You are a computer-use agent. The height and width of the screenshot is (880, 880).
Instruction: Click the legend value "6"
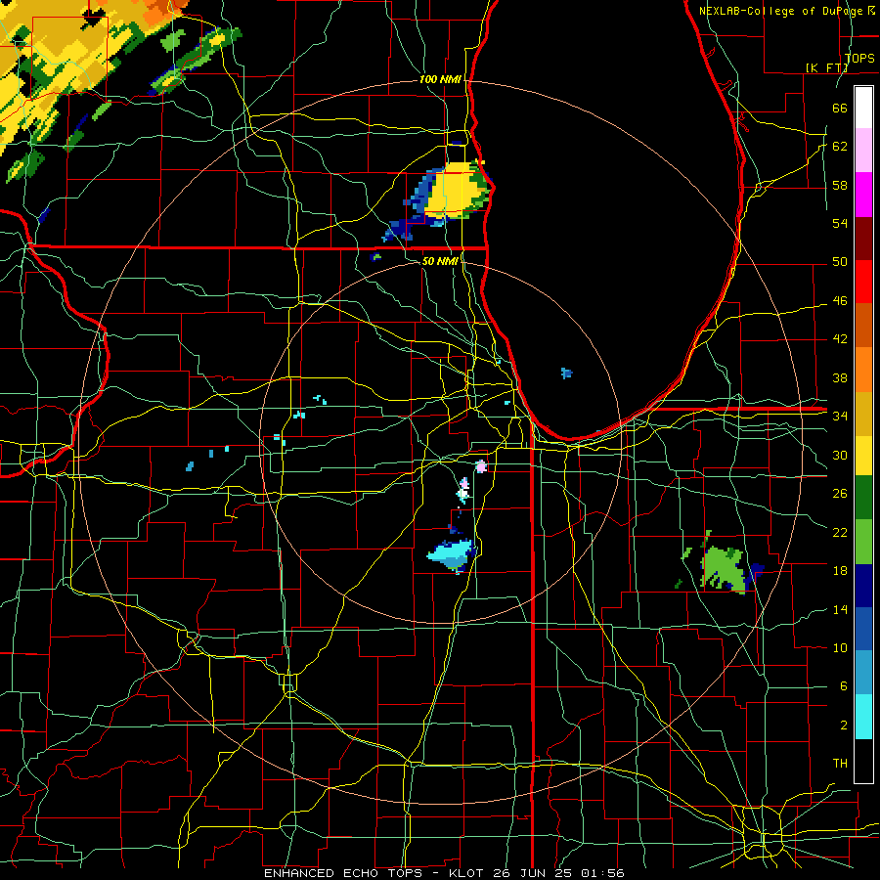click(844, 685)
